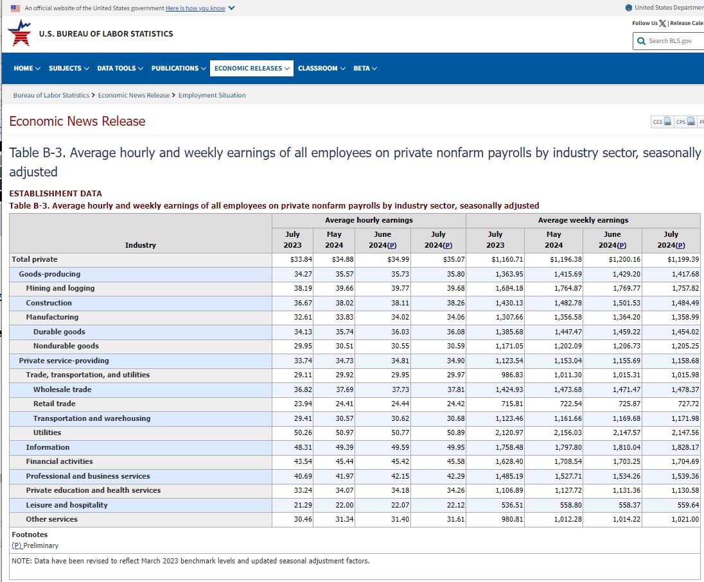704x582 pixels.
Task: Click the Bureau of Labor Statistics breadcrumb
Action: (51, 95)
